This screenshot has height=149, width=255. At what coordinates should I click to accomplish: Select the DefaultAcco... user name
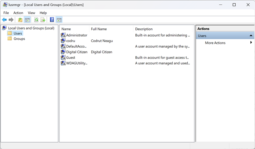coord(76,46)
